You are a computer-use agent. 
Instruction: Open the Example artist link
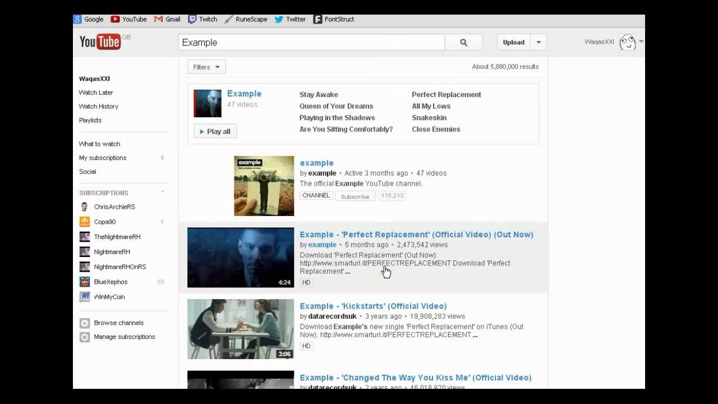point(244,94)
